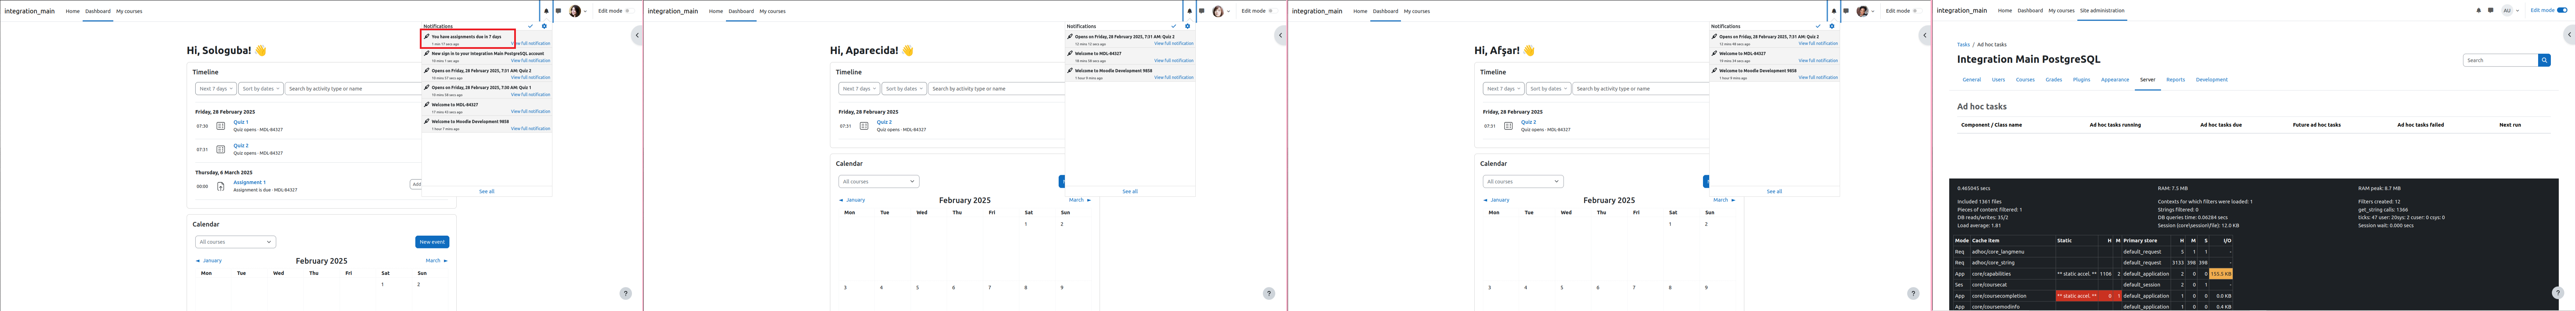The width and height of the screenshot is (2576, 311).
Task: Click Quiz 2 activity icon in Aparecida's timeline
Action: [x=864, y=126]
